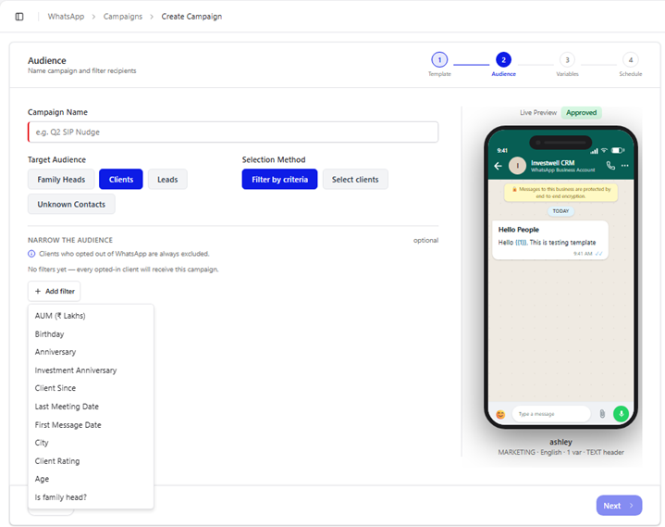Viewport: 665px width, 527px height.
Task: Pick AUM (₹ Lakhs) filter option
Action: click(91, 316)
